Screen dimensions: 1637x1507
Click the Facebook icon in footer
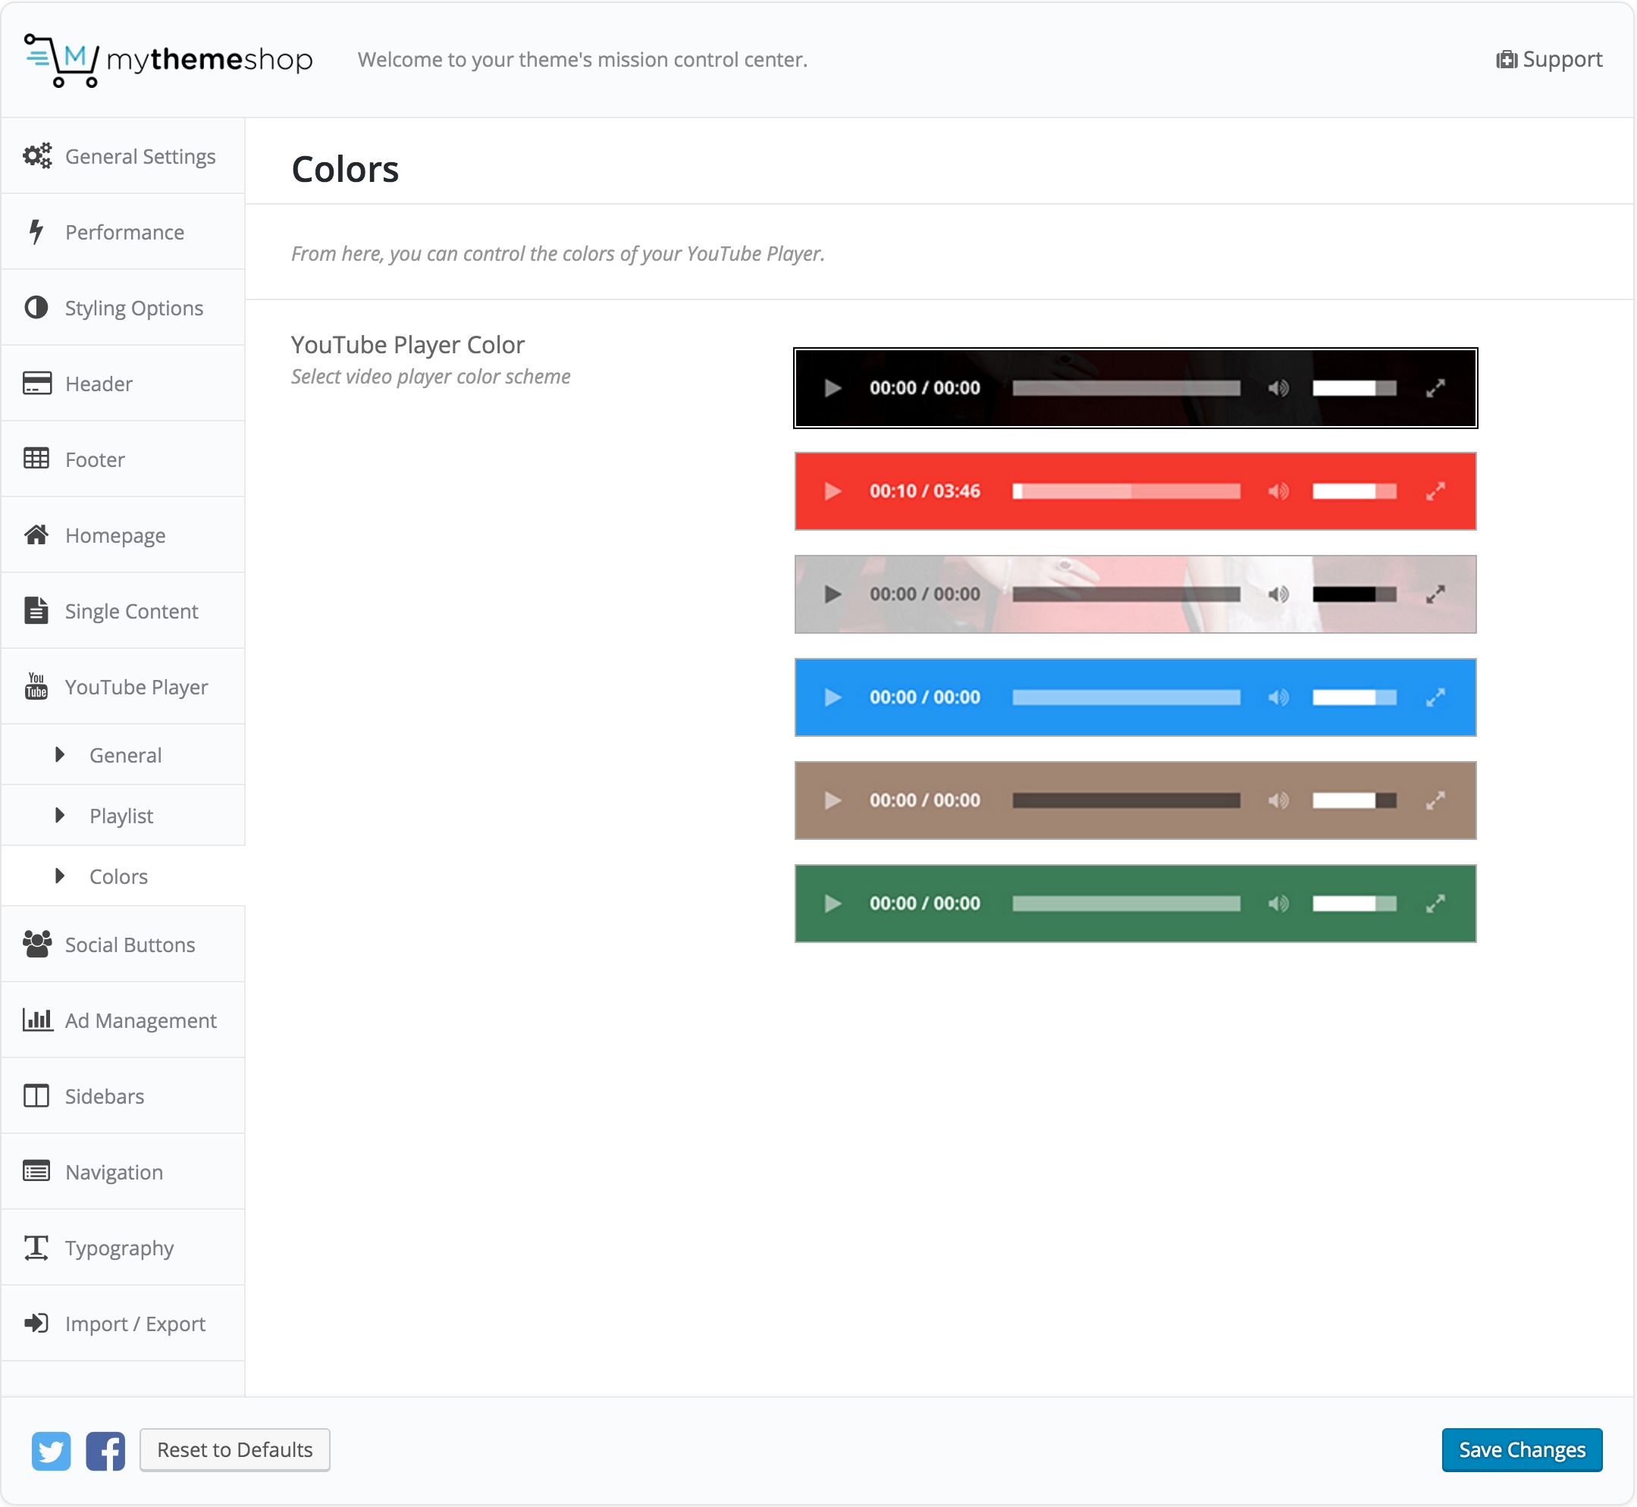105,1451
